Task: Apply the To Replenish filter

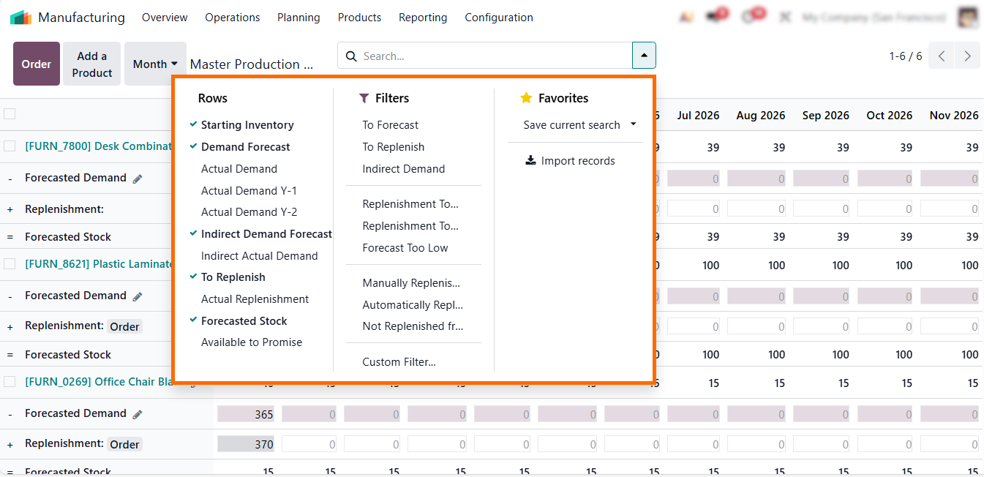Action: coord(393,147)
